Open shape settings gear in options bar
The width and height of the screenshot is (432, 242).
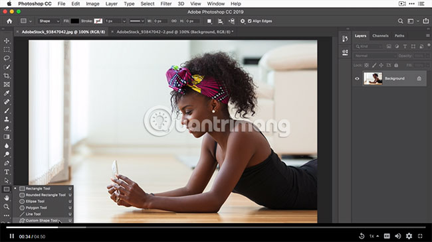coord(243,21)
